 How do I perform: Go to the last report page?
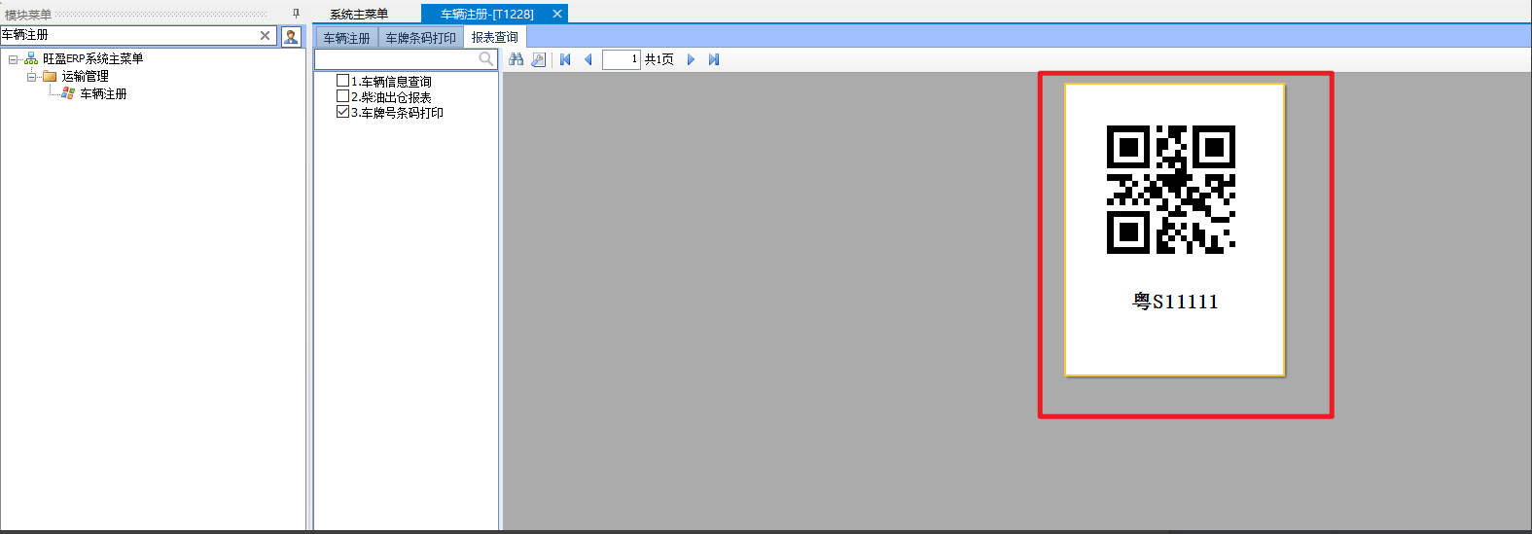pyautogui.click(x=714, y=59)
